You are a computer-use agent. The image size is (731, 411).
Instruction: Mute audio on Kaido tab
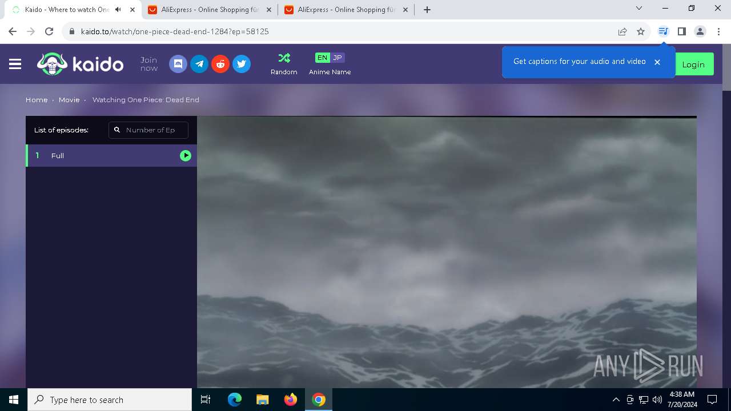point(118,10)
